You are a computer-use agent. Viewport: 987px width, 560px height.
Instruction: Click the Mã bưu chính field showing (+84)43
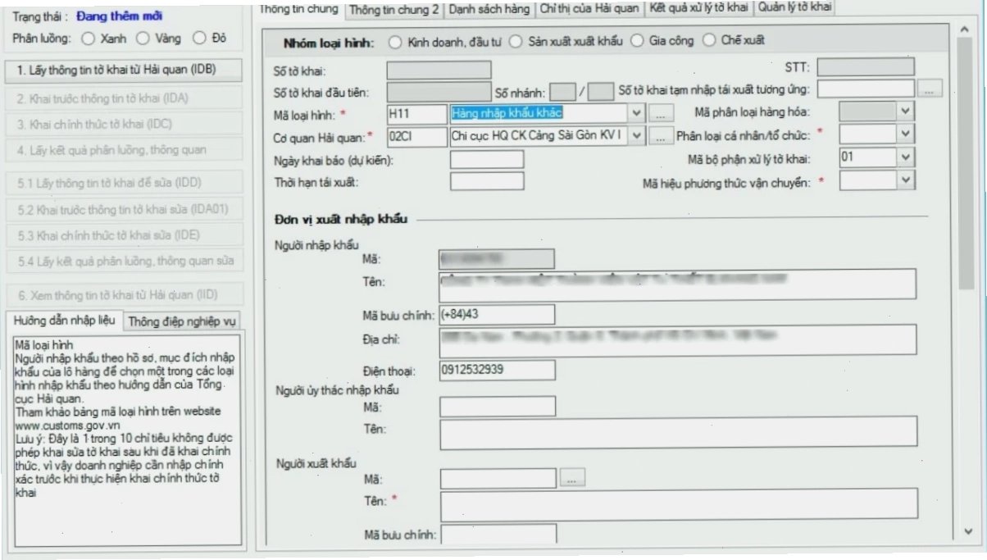497,314
